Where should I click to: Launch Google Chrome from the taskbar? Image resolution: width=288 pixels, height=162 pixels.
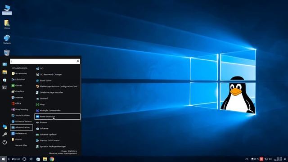click(x=52, y=159)
